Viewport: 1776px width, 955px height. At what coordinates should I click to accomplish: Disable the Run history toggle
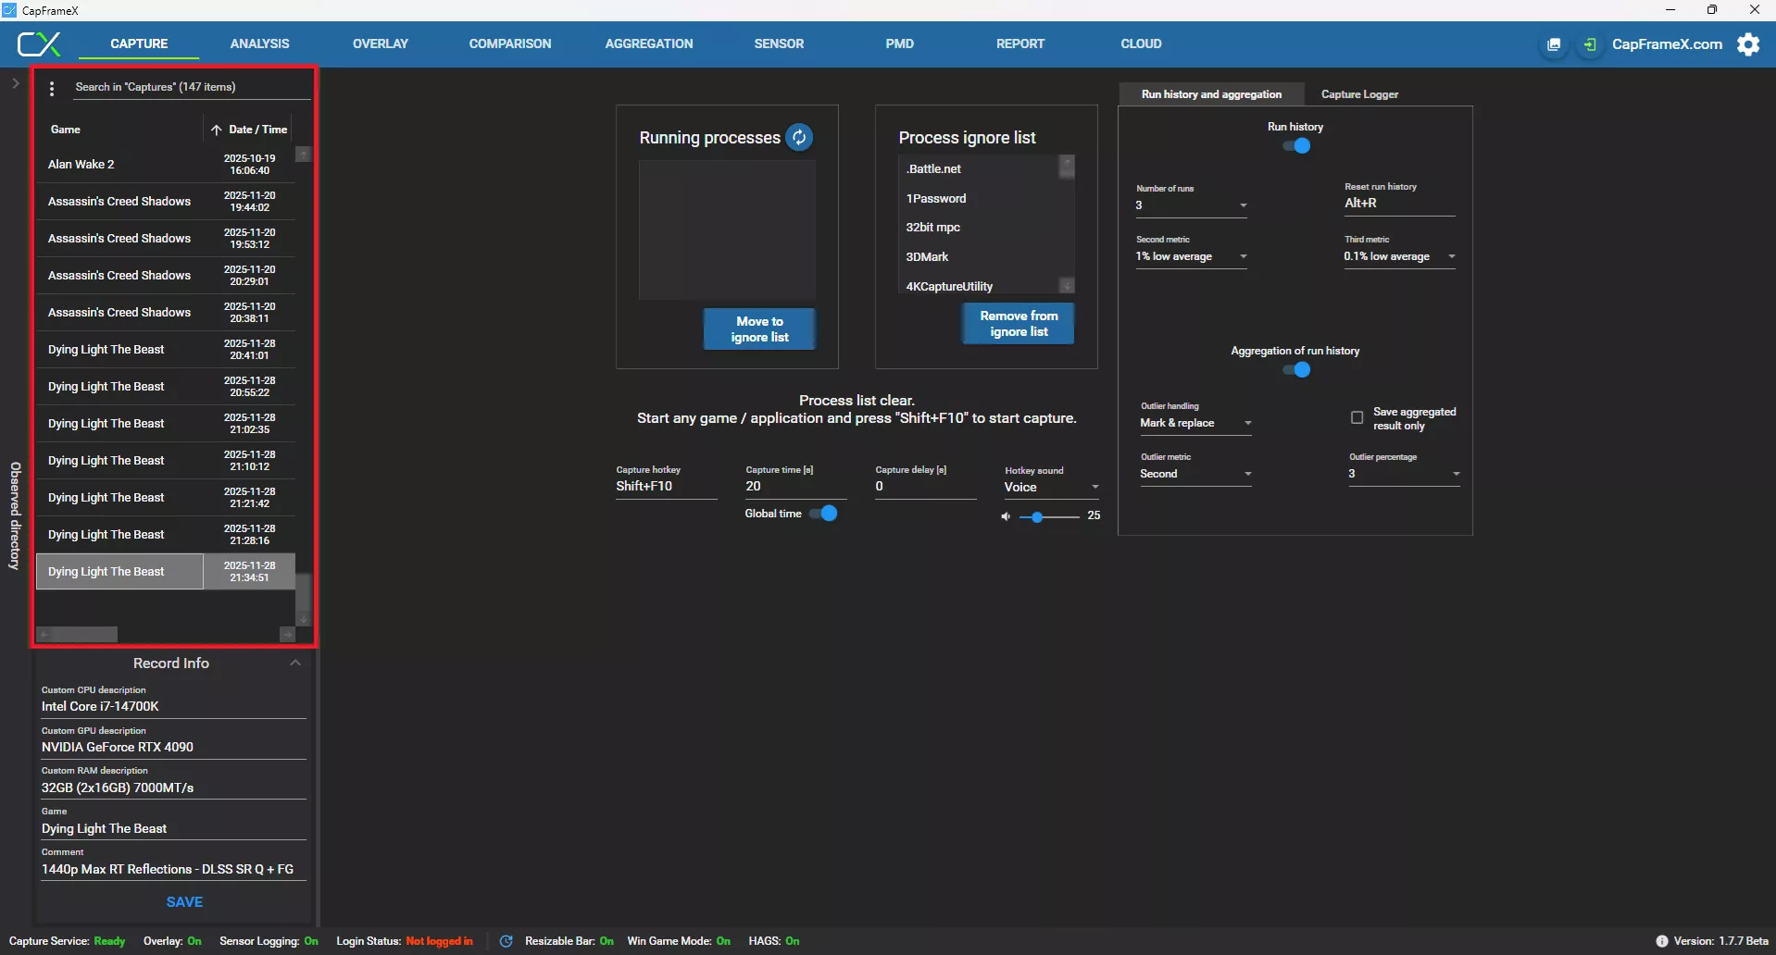[1296, 146]
